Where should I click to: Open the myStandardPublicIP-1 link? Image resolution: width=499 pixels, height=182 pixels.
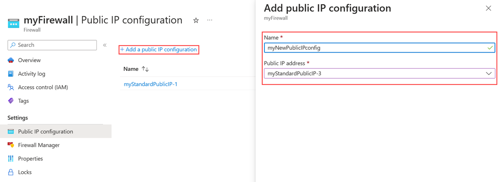coord(151,84)
